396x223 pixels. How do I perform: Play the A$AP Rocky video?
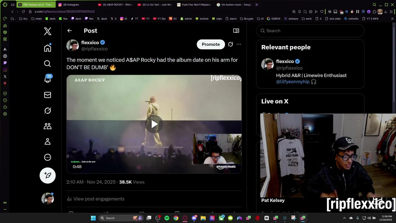pos(154,124)
